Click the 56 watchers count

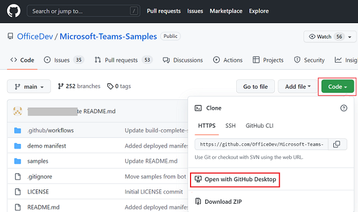(x=339, y=37)
